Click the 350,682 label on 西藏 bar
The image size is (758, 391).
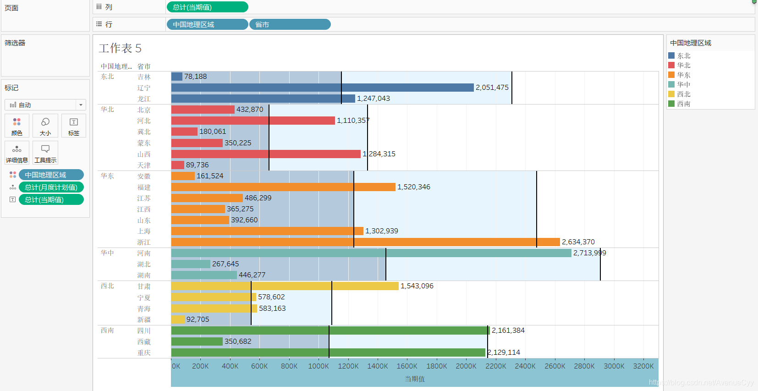(x=238, y=341)
